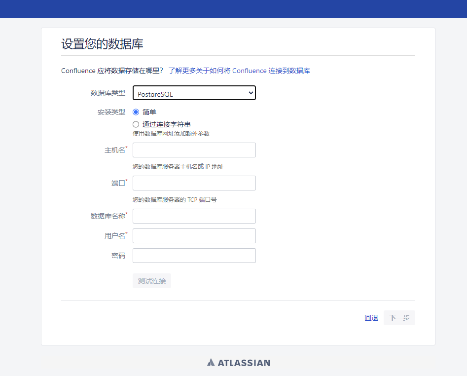The height and width of the screenshot is (376, 467).
Task: Go back with the 回退 link
Action: (x=371, y=318)
